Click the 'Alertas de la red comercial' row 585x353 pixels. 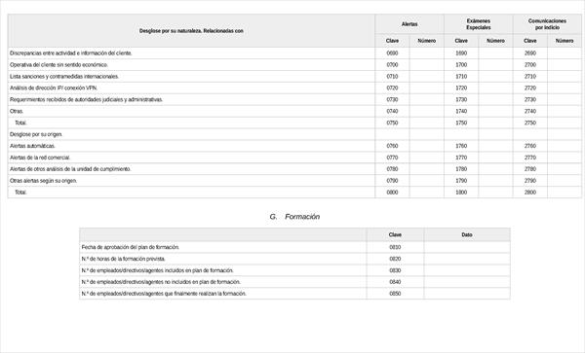coord(294,158)
